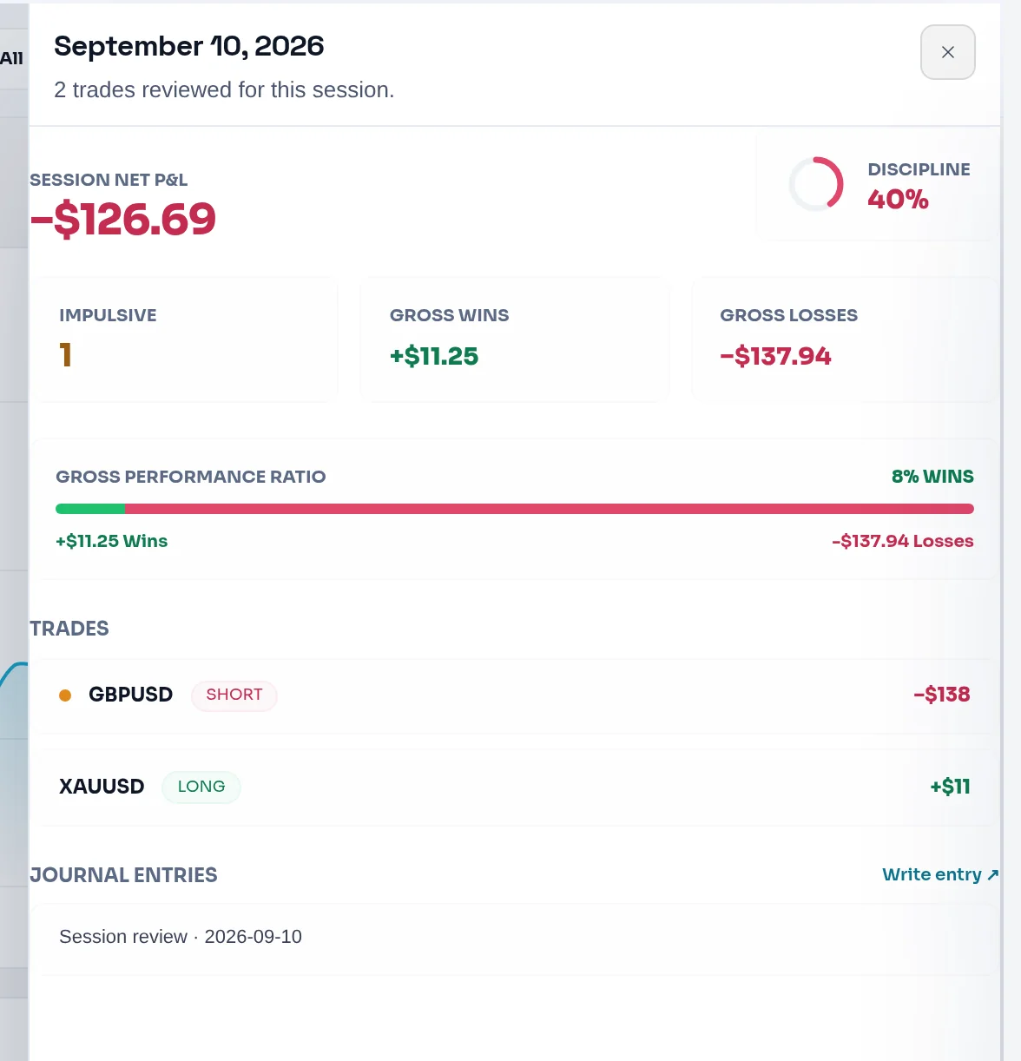The width and height of the screenshot is (1021, 1061).
Task: Click the discipline ring chart icon
Action: coord(816,184)
